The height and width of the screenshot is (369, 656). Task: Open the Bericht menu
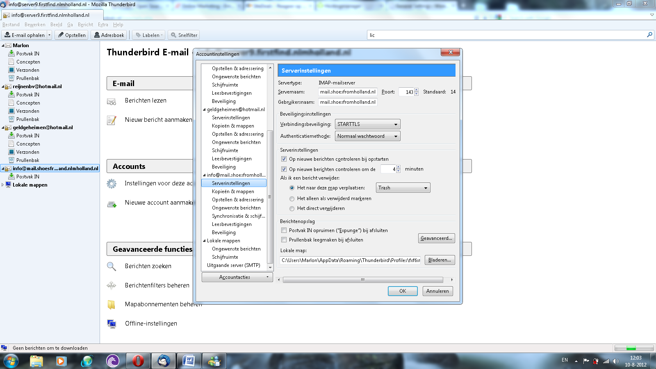pyautogui.click(x=85, y=25)
